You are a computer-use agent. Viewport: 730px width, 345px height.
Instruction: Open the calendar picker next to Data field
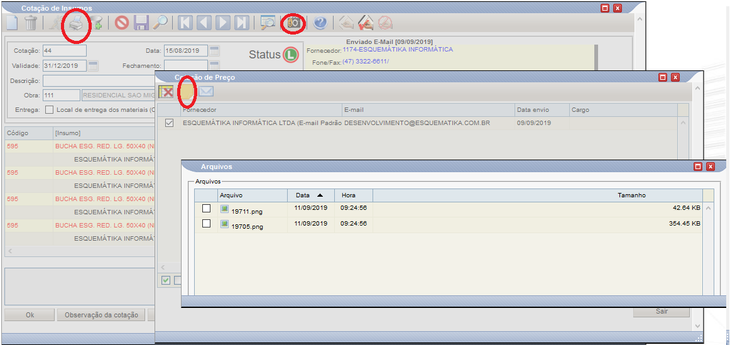point(214,51)
